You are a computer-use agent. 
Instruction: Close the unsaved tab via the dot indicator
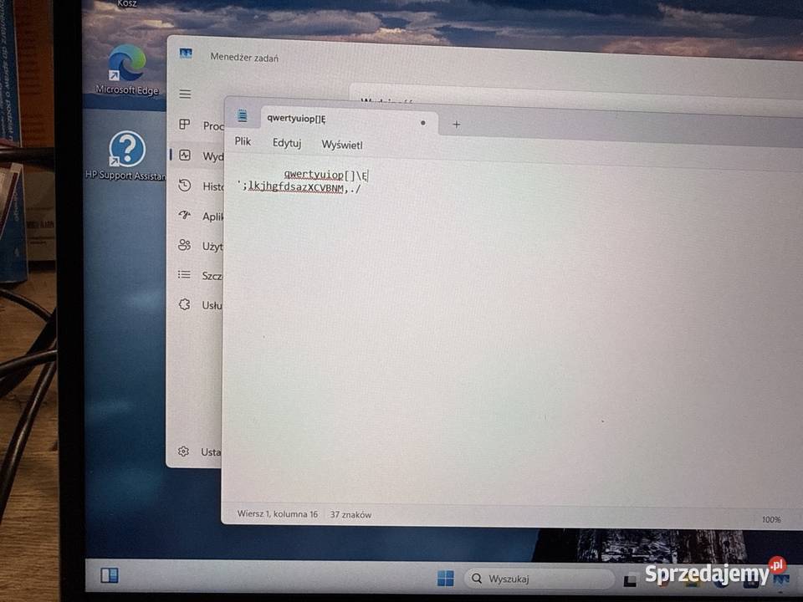(422, 123)
